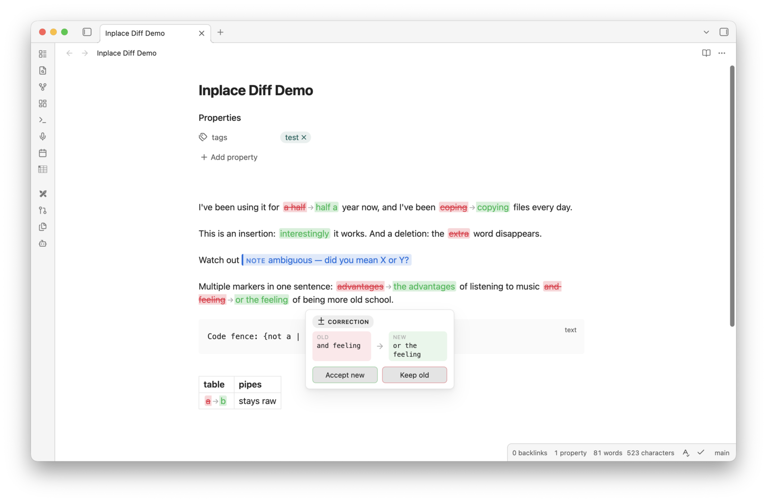Click the struck-through 'advantages' marker
This screenshot has height=502, width=767.
[360, 286]
